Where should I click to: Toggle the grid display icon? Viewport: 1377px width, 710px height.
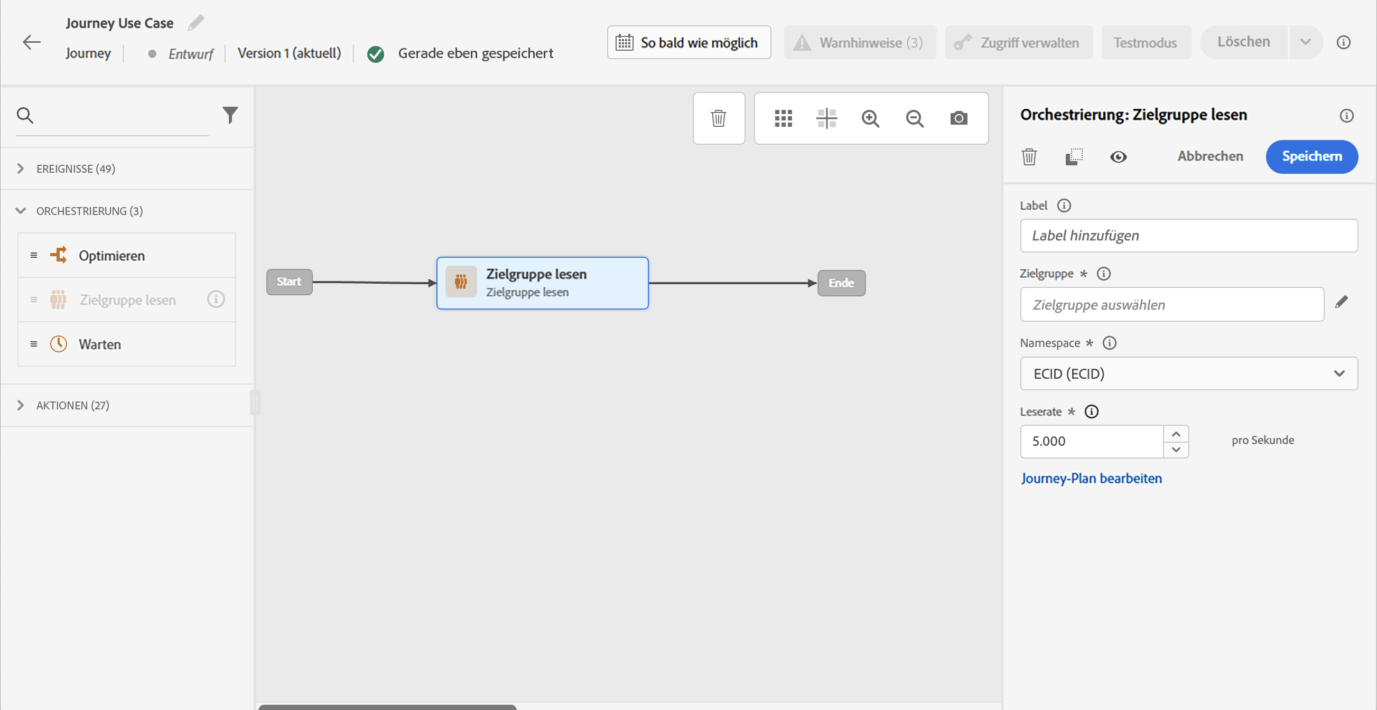tap(783, 118)
